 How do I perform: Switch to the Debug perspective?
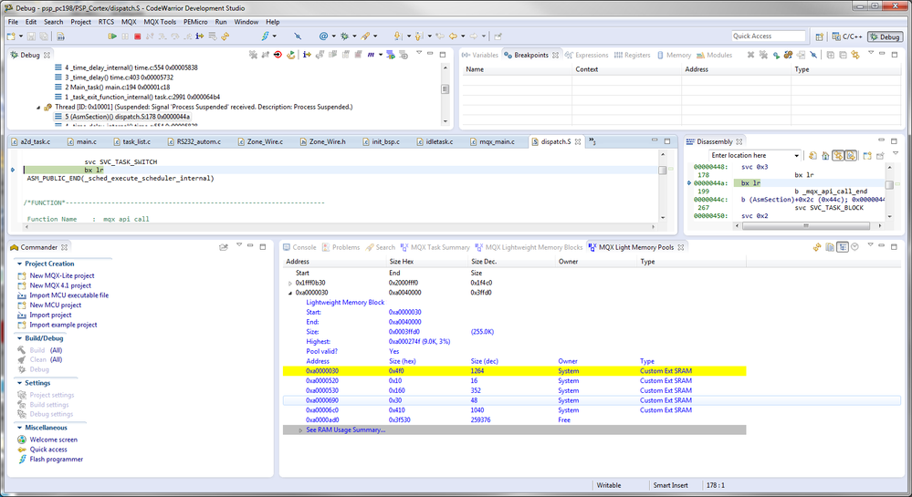[884, 36]
